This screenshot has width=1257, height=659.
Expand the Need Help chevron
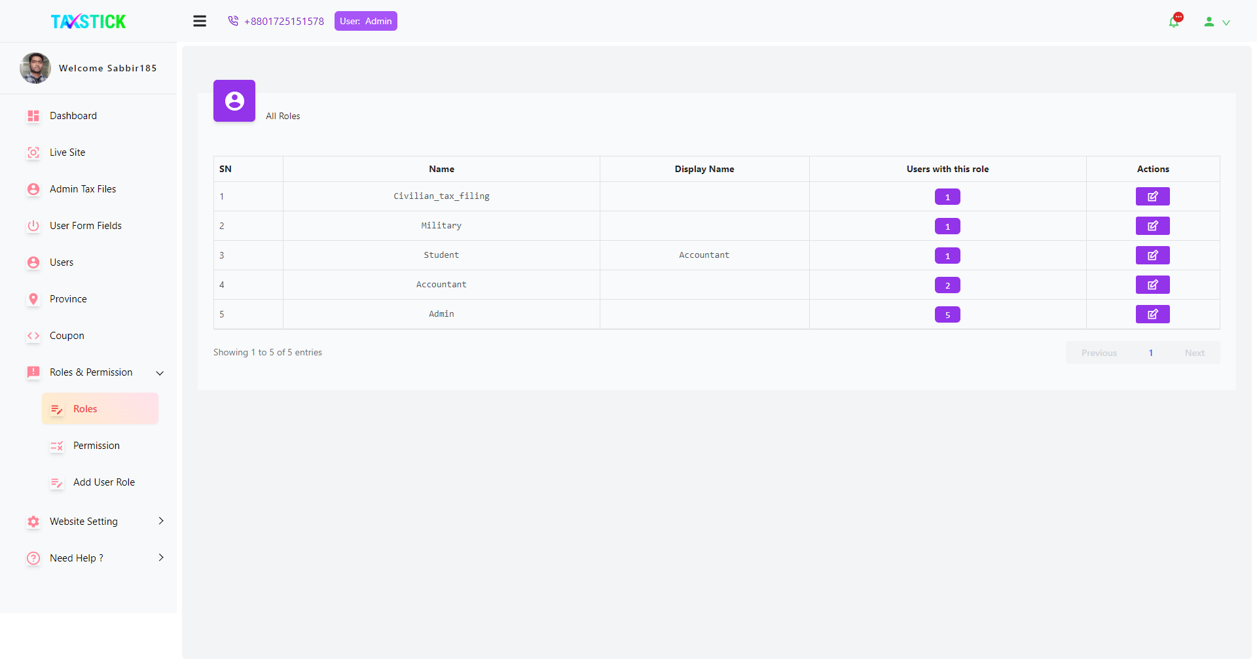pyautogui.click(x=161, y=558)
